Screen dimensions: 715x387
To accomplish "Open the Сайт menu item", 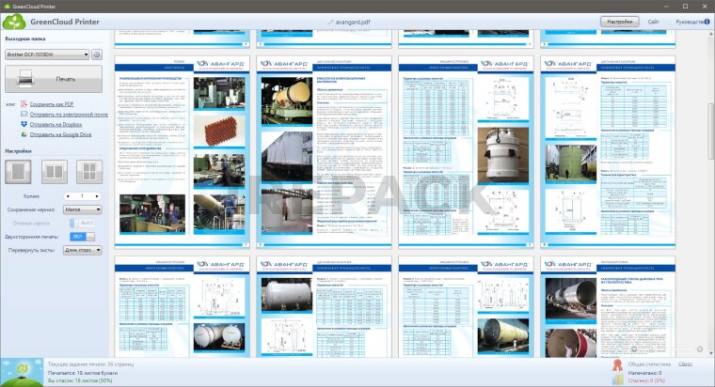I will [x=653, y=21].
